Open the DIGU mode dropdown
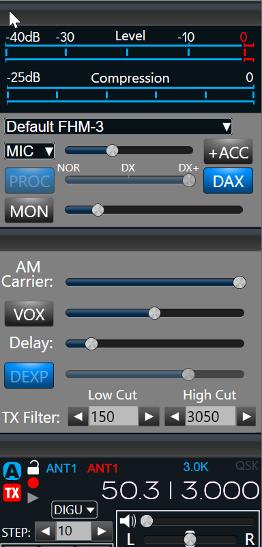 (74, 510)
